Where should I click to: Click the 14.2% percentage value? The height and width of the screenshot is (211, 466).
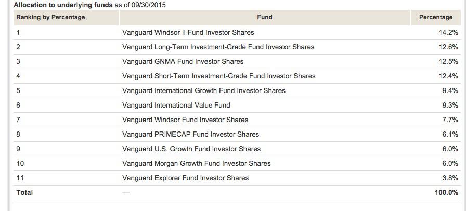click(x=448, y=32)
